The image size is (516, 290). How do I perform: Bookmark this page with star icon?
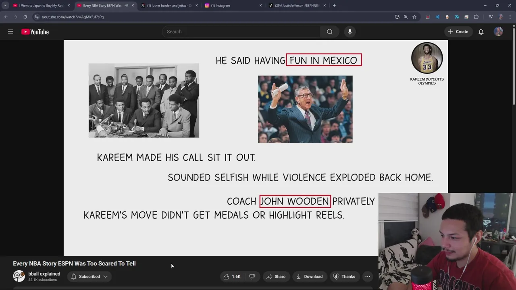pyautogui.click(x=414, y=17)
